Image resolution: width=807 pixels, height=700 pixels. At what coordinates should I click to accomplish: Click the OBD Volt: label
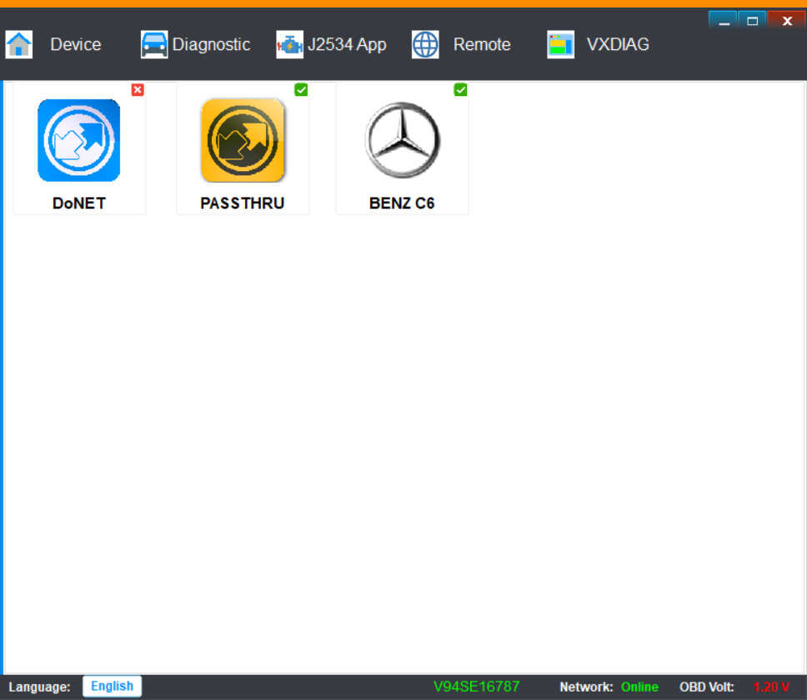707,687
